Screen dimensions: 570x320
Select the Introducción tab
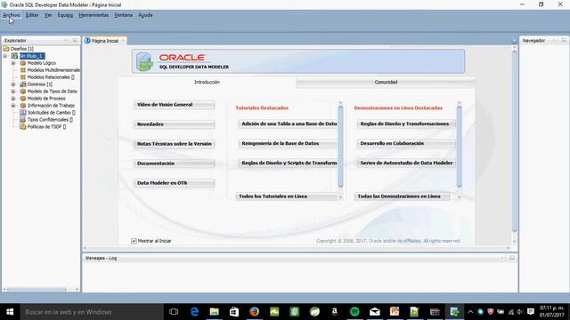point(207,83)
